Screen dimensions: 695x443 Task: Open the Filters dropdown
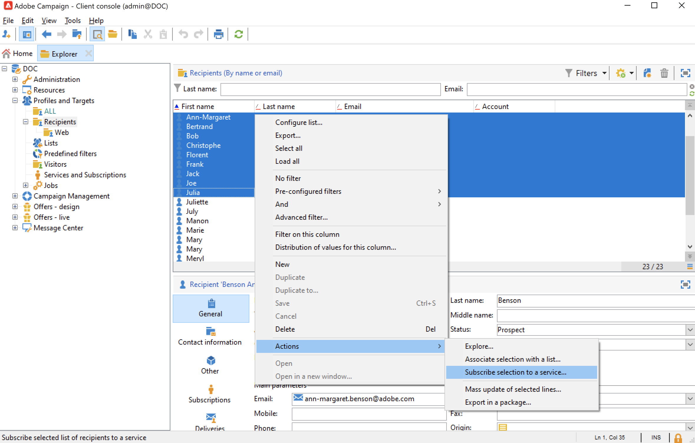[586, 73]
